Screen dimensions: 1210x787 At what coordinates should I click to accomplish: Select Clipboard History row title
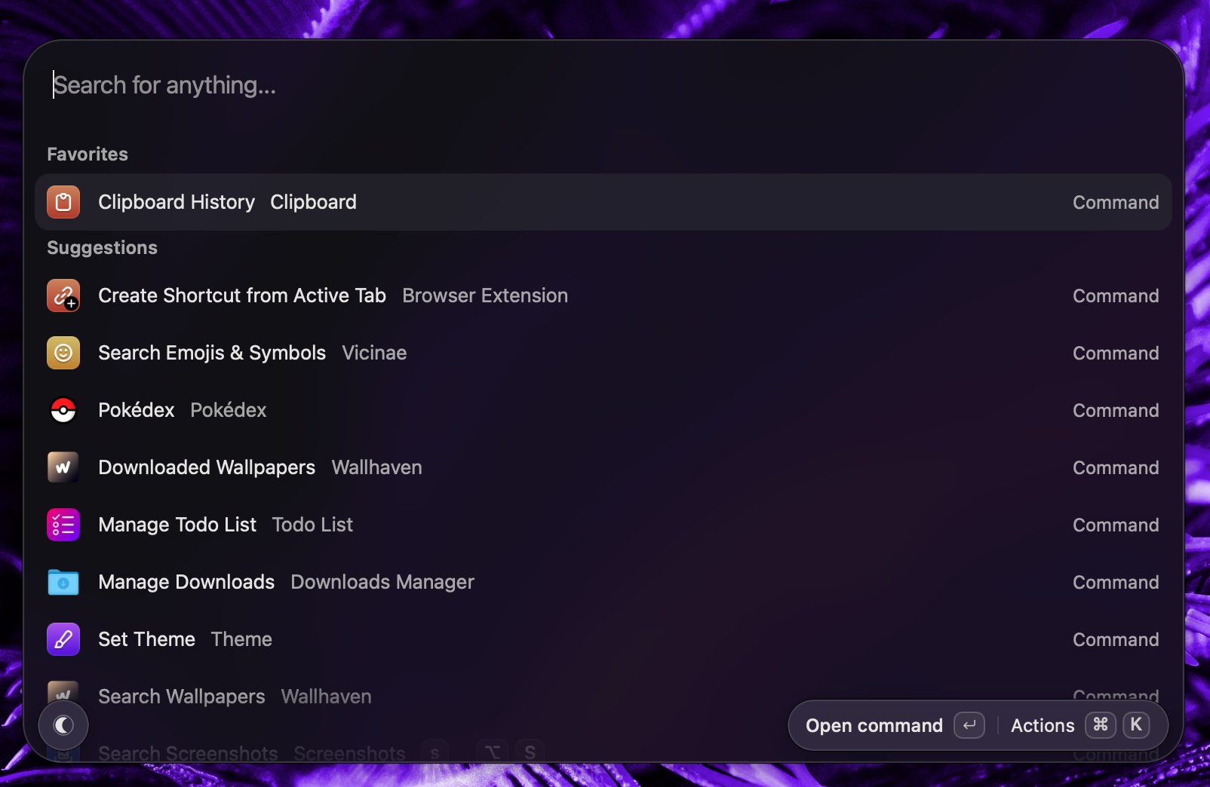tap(177, 202)
